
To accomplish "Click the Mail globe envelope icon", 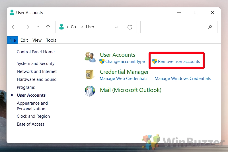I will point(90,91).
